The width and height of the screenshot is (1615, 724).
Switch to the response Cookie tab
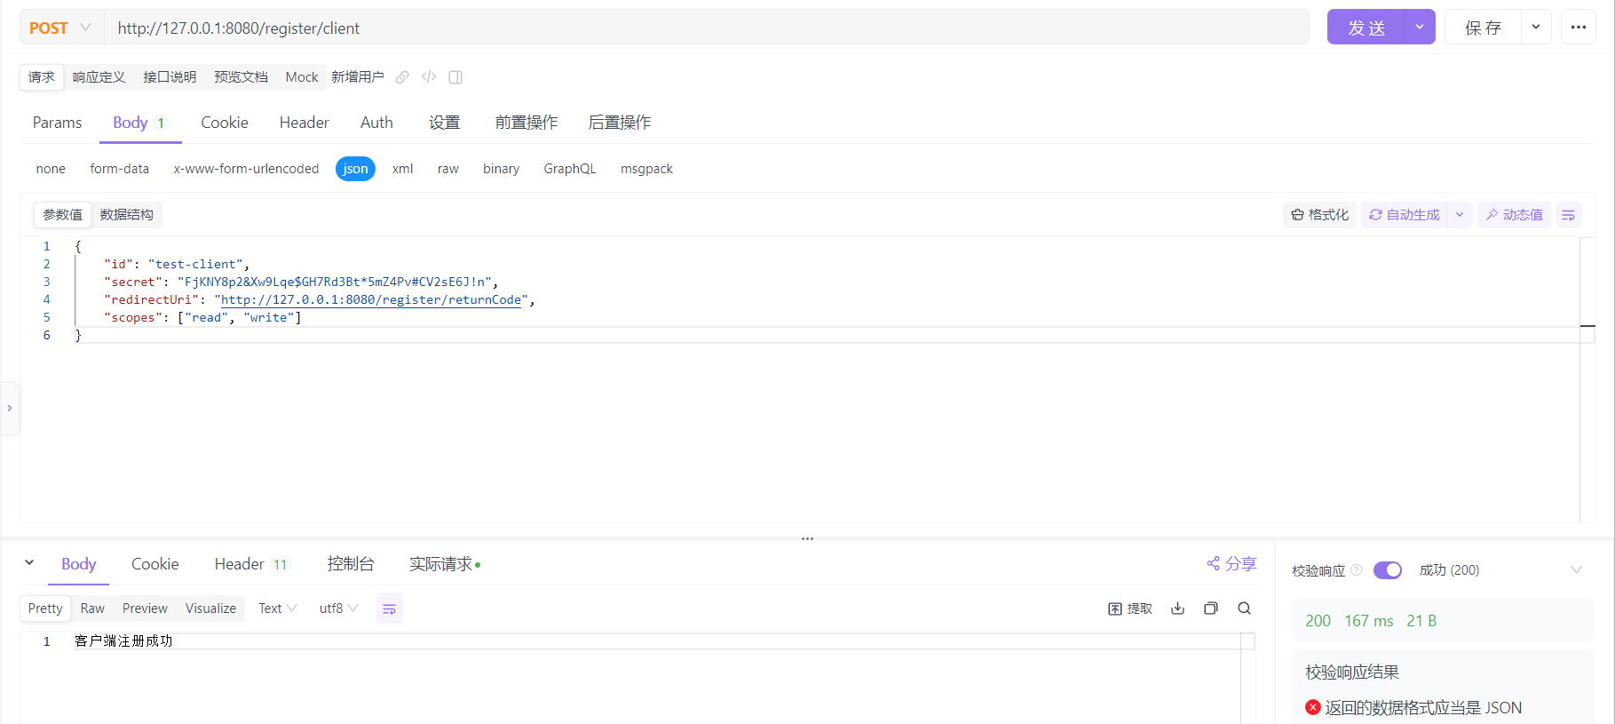point(155,564)
